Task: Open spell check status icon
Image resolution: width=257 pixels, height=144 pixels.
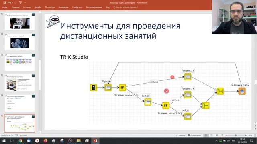Action: point(16,136)
